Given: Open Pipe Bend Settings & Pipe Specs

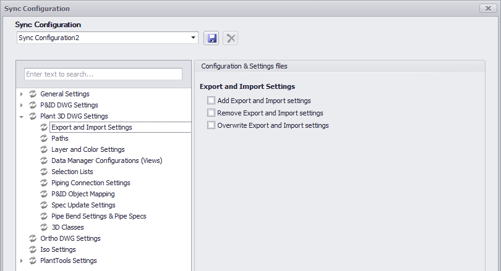Looking at the screenshot, I should tap(99, 216).
